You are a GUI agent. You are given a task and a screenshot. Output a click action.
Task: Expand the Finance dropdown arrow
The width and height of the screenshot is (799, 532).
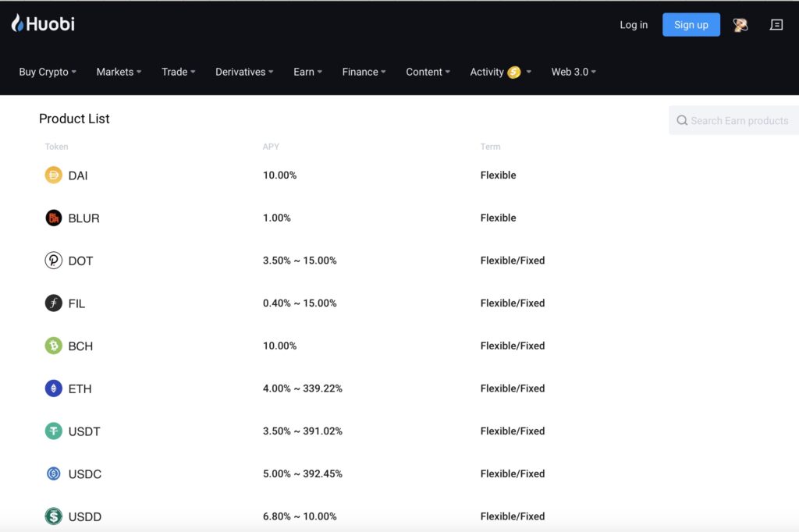coord(383,72)
